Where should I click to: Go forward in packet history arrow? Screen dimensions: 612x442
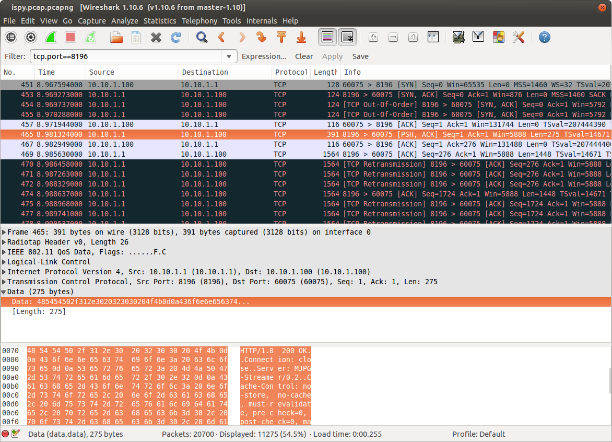pos(242,37)
